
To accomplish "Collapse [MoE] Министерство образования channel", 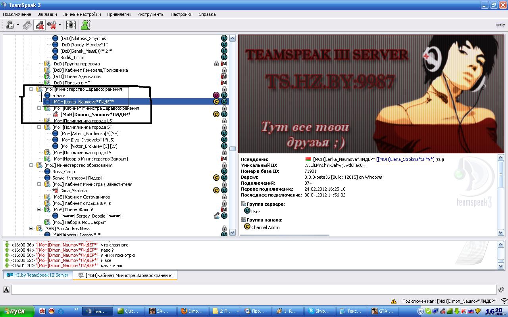I will tap(31, 165).
